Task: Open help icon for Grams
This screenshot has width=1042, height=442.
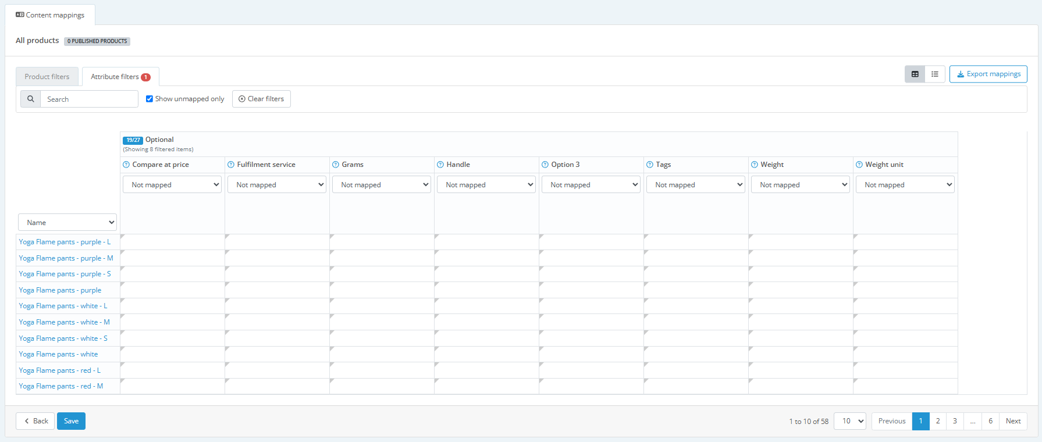Action: click(x=336, y=165)
